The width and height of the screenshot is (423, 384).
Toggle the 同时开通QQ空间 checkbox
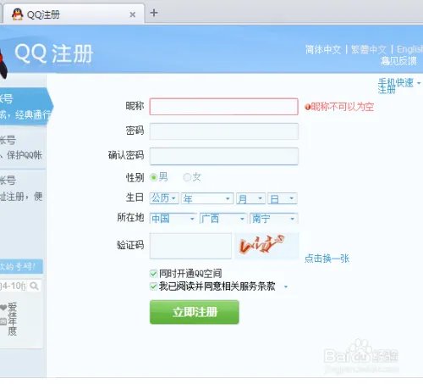pyautogui.click(x=153, y=274)
